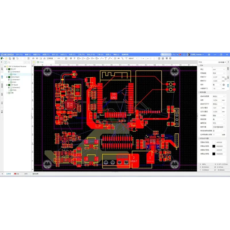Select PCB3 under UHF Board
Viewport: 230px width, 230px height.
pyautogui.click(x=14, y=90)
